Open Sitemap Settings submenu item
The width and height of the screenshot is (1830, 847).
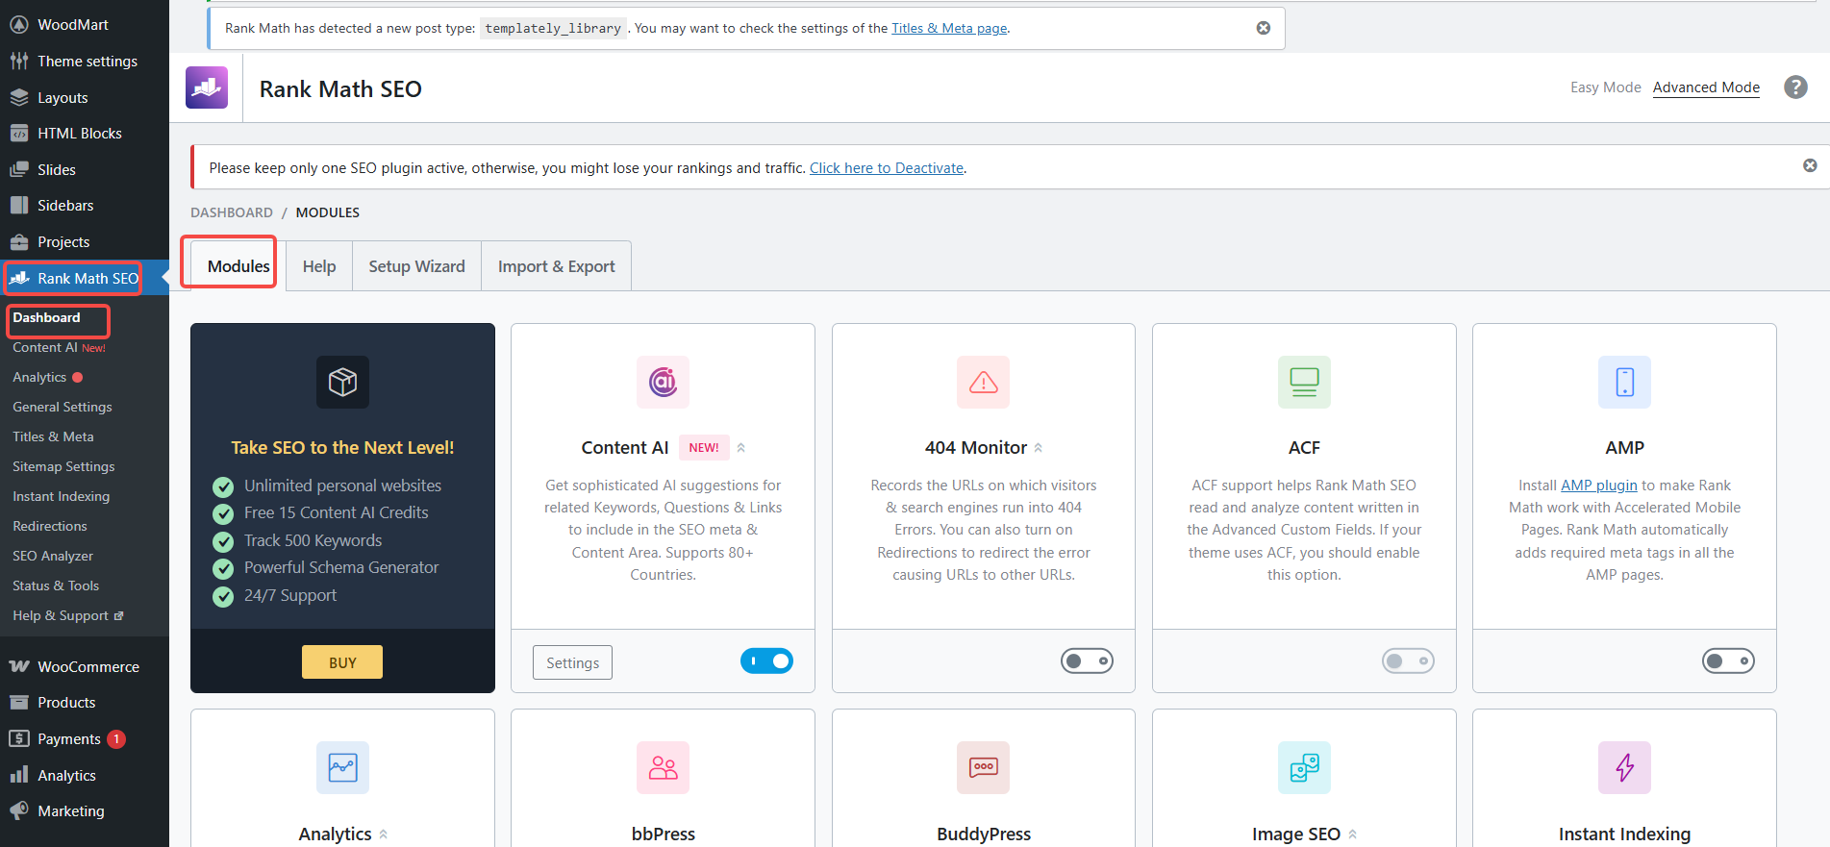point(63,466)
